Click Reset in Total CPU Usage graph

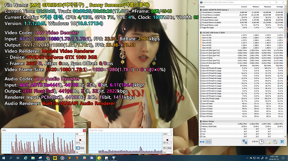(169, 148)
